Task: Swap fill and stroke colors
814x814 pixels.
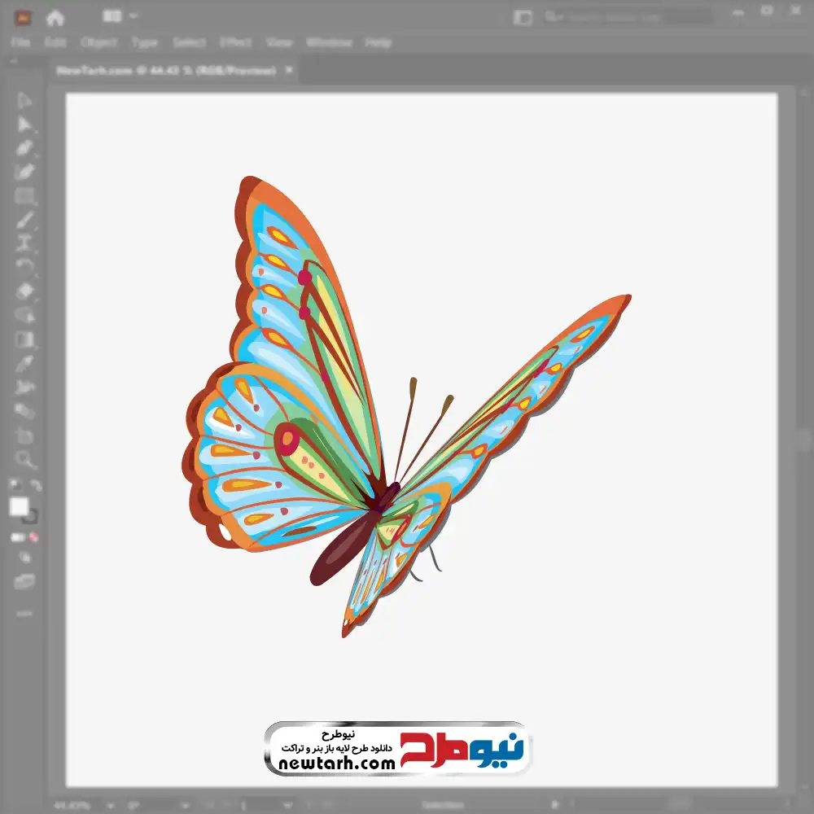Action: pos(36,486)
